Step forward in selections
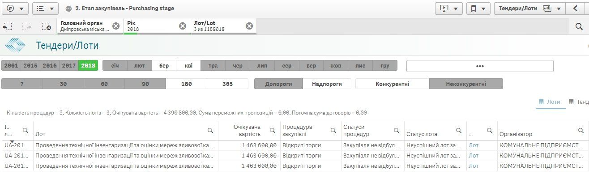This screenshot has height=179, width=589. pyautogui.click(x=27, y=26)
